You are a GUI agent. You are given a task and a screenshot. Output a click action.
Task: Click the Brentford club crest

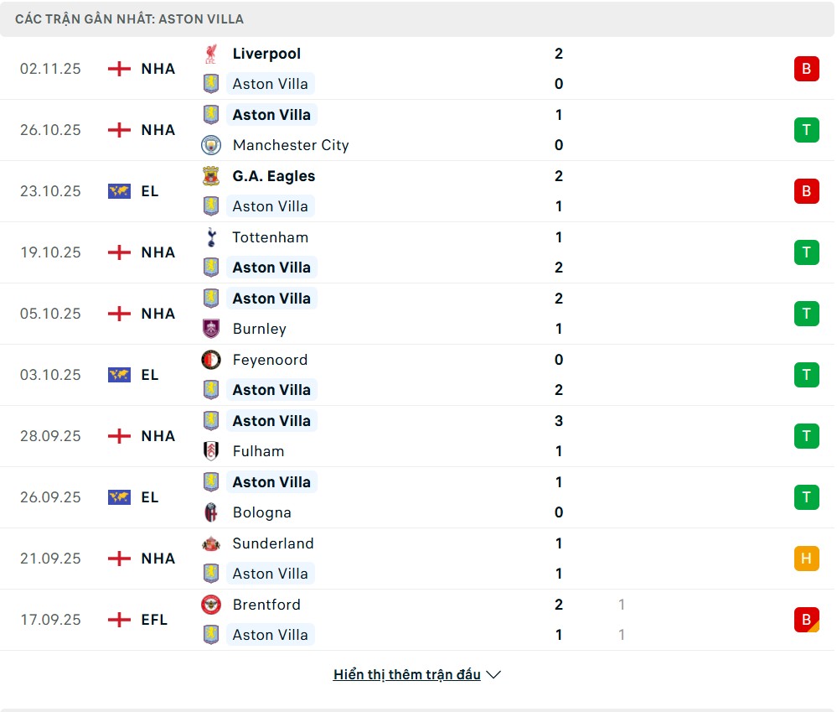210,605
